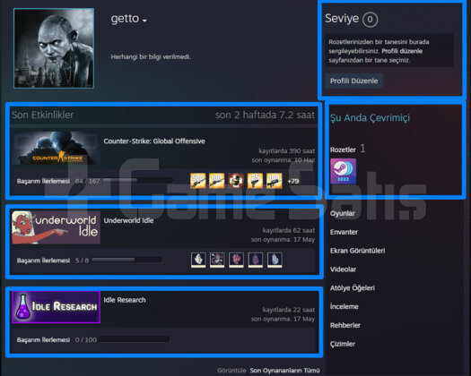The image size is (471, 376).
Task: Open the Idle Research game banner
Action: [57, 307]
